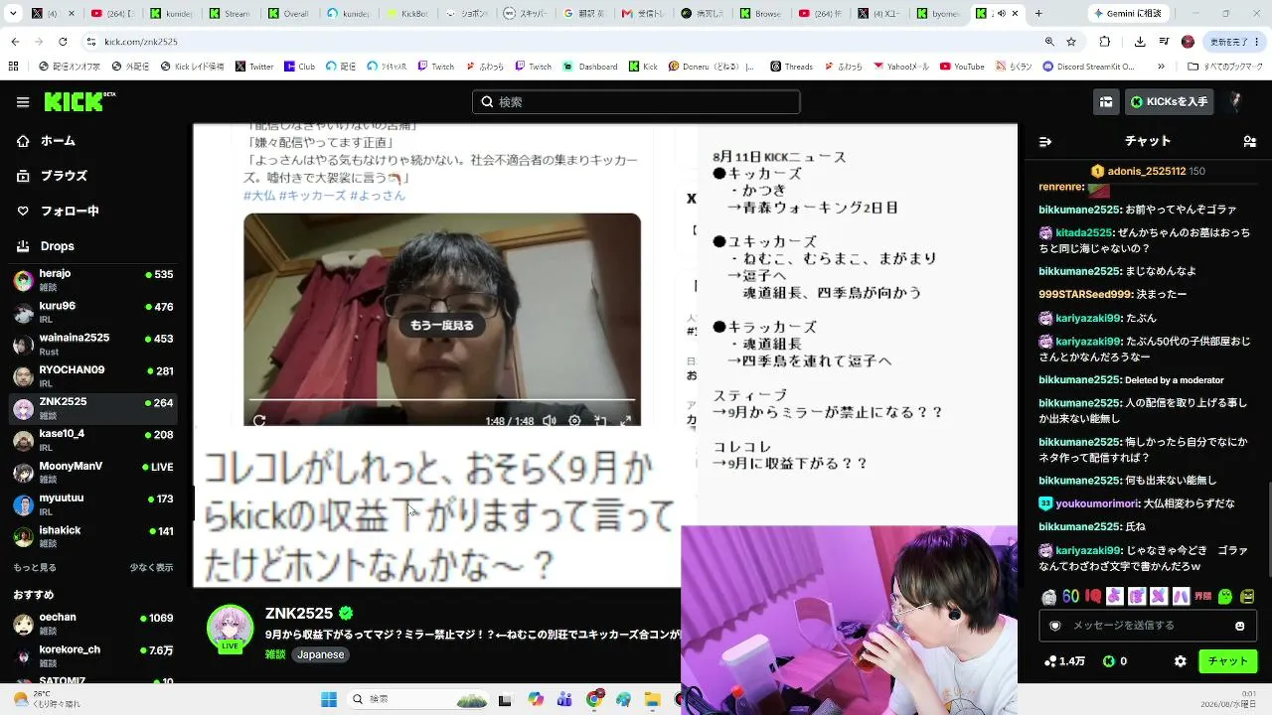Toggle picture-in-picture on embedded video

point(600,421)
